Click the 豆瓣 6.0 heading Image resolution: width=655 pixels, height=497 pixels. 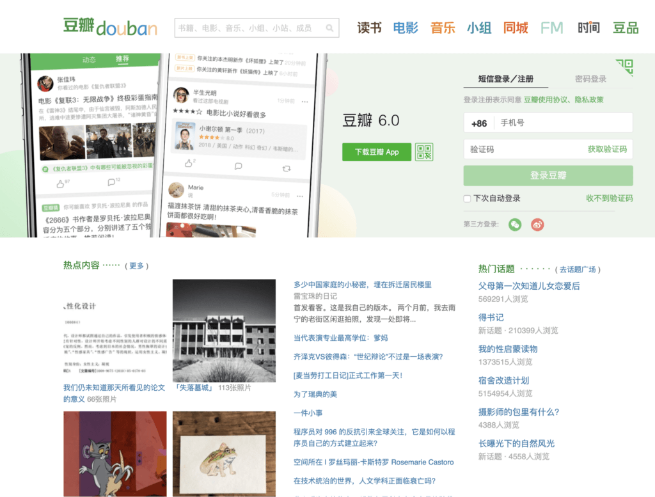coord(371,121)
